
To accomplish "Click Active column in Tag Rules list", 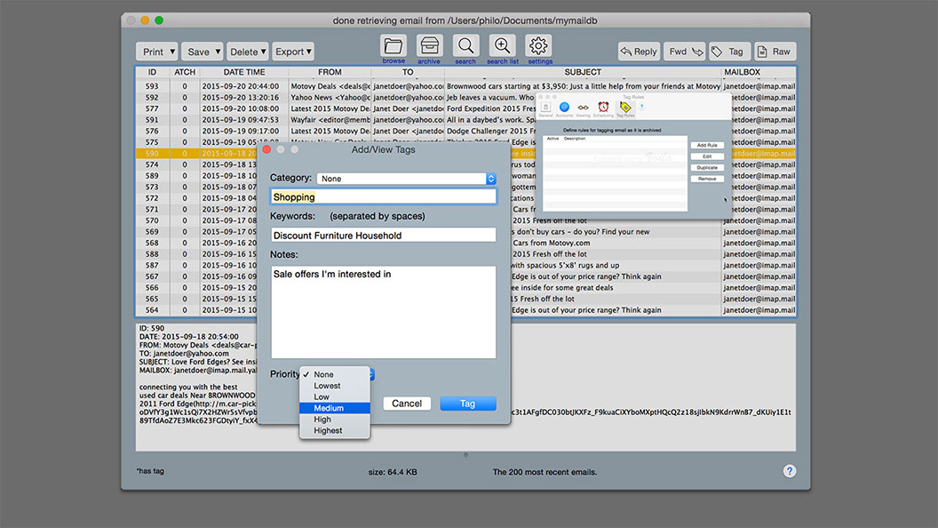I will [x=552, y=139].
